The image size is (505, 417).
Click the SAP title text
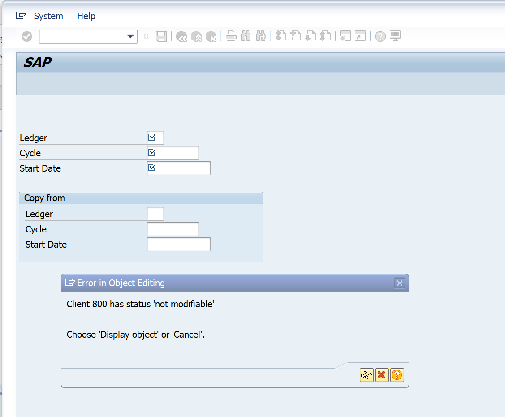coord(38,62)
